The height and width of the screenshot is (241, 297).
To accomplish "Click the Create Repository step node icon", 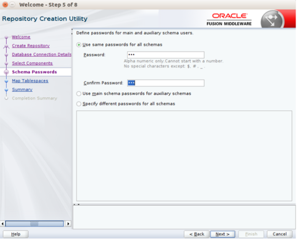I will click(6, 46).
